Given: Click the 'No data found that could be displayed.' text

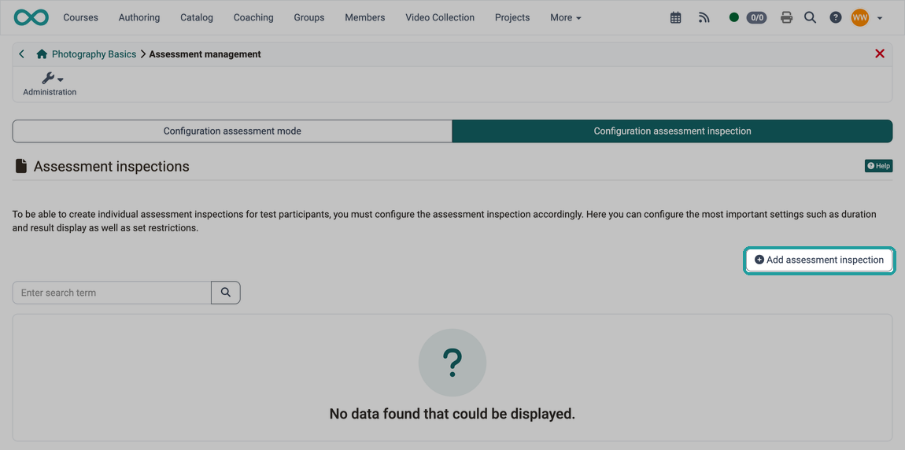Looking at the screenshot, I should click(452, 414).
